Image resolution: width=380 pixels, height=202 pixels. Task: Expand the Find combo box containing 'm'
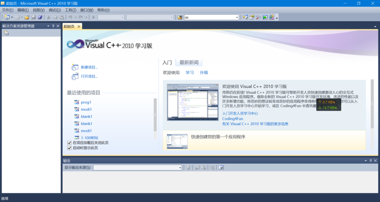click(237, 17)
